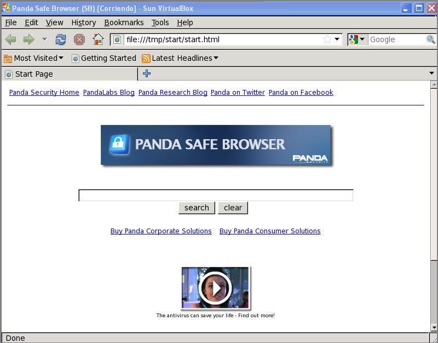Bookmark this page with the star icon
The image size is (438, 343).
coord(327,39)
